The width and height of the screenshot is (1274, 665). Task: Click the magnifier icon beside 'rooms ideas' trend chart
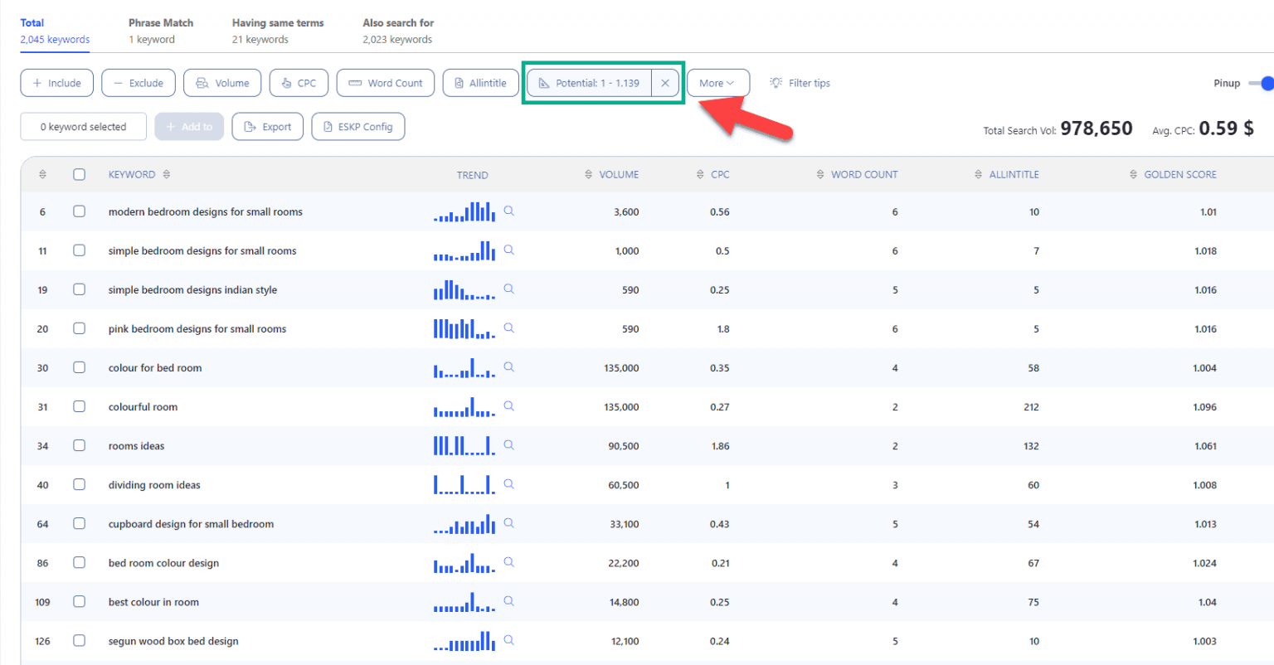point(508,445)
